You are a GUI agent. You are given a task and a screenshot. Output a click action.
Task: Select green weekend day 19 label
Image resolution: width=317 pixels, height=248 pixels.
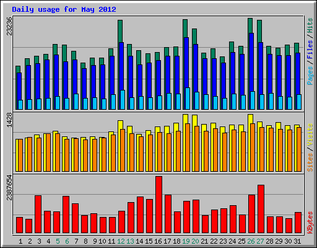pyautogui.click(x=186, y=241)
